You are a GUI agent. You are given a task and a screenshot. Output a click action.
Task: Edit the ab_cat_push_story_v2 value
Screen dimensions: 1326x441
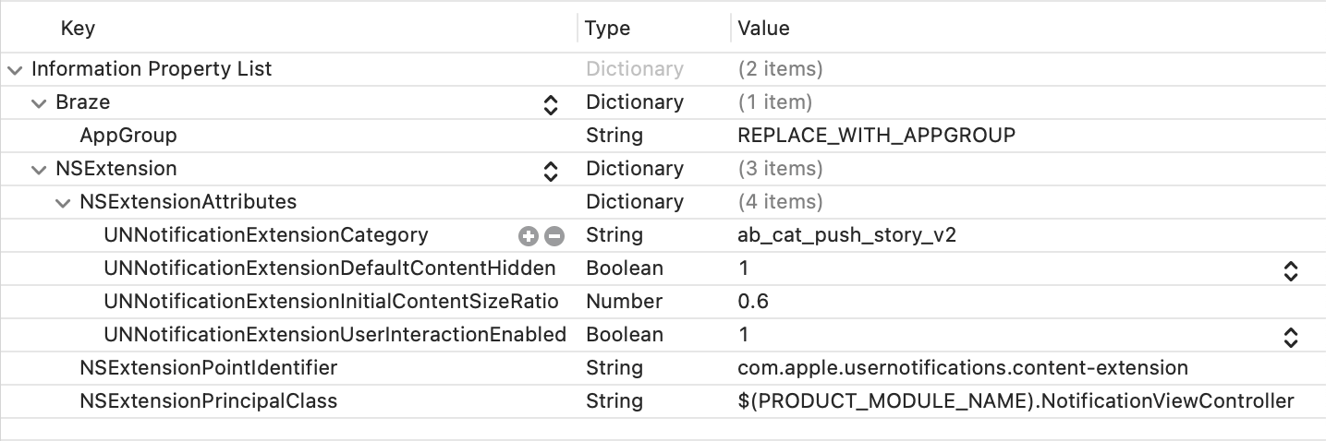coord(846,235)
